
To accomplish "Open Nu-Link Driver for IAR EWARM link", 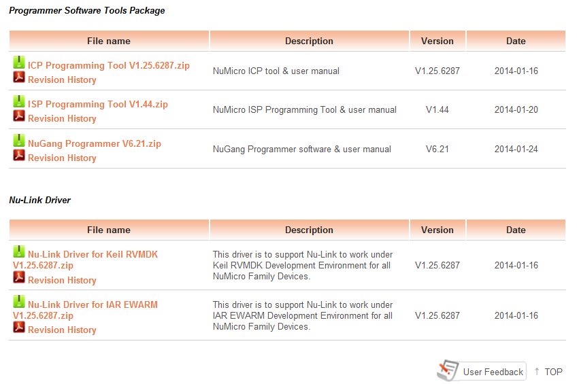I will 85,310.
